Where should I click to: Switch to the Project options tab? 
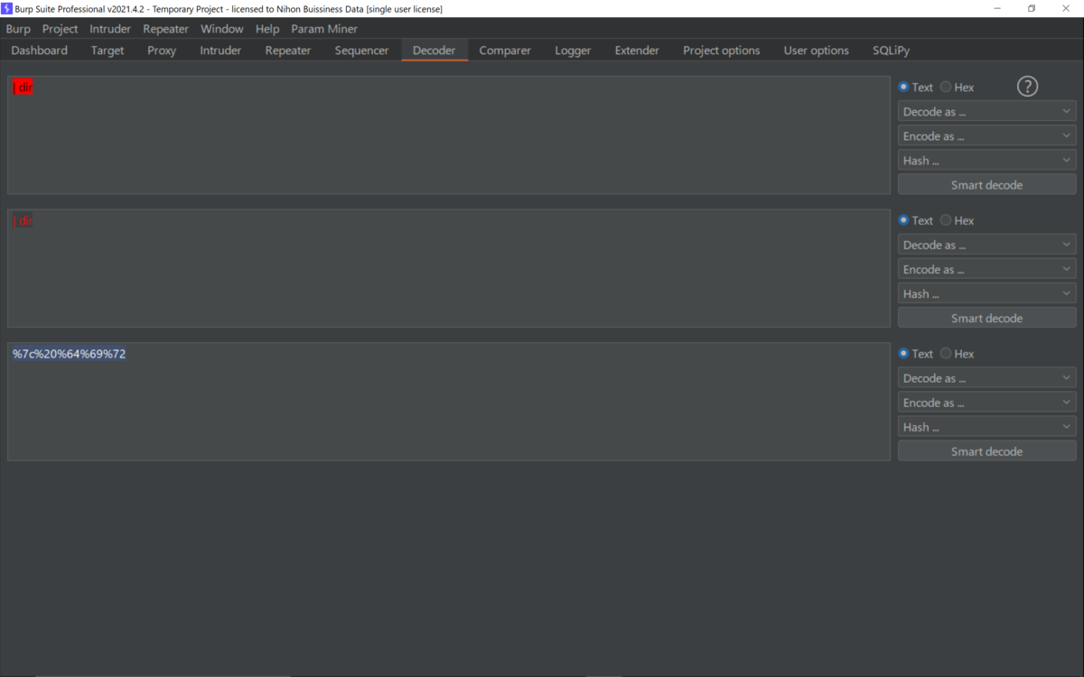point(722,51)
